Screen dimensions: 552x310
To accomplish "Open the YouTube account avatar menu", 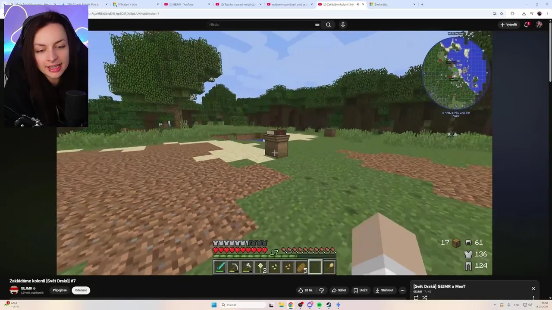I will (x=539, y=25).
